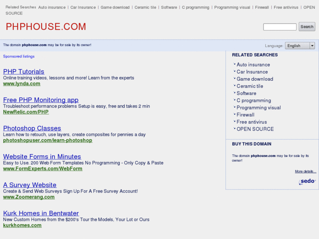Click Sponsored listings label
Image resolution: width=319 pixels, height=239 pixels.
pyautogui.click(x=19, y=56)
